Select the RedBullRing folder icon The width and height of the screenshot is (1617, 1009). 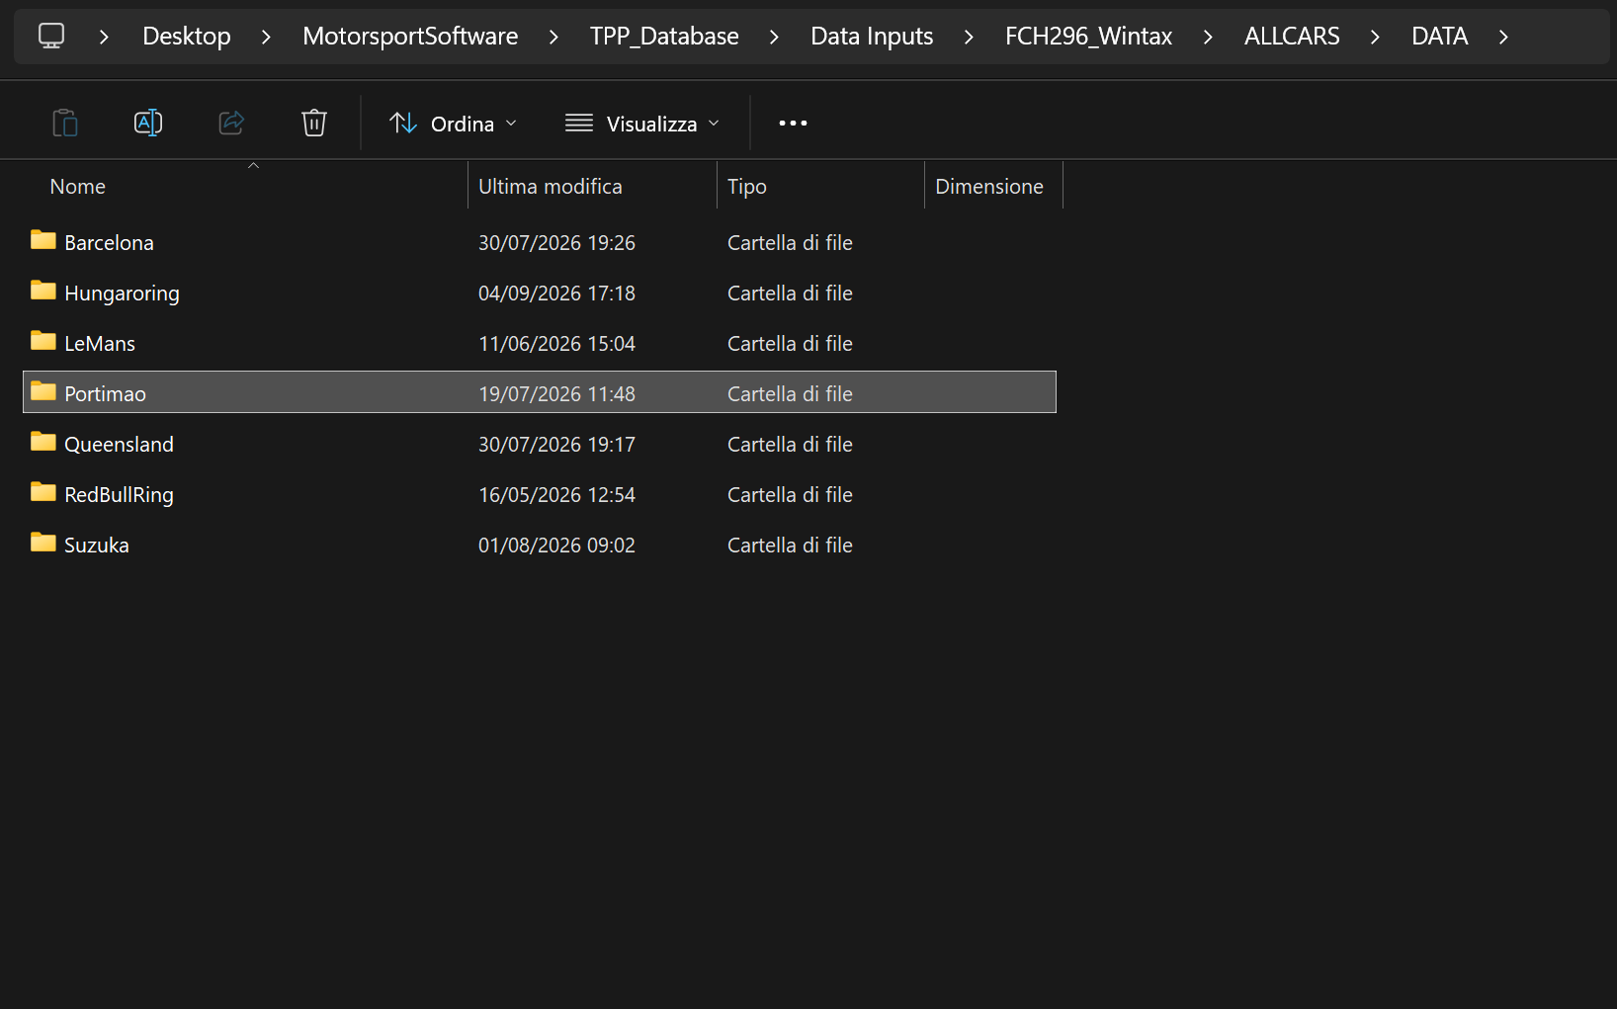point(43,492)
